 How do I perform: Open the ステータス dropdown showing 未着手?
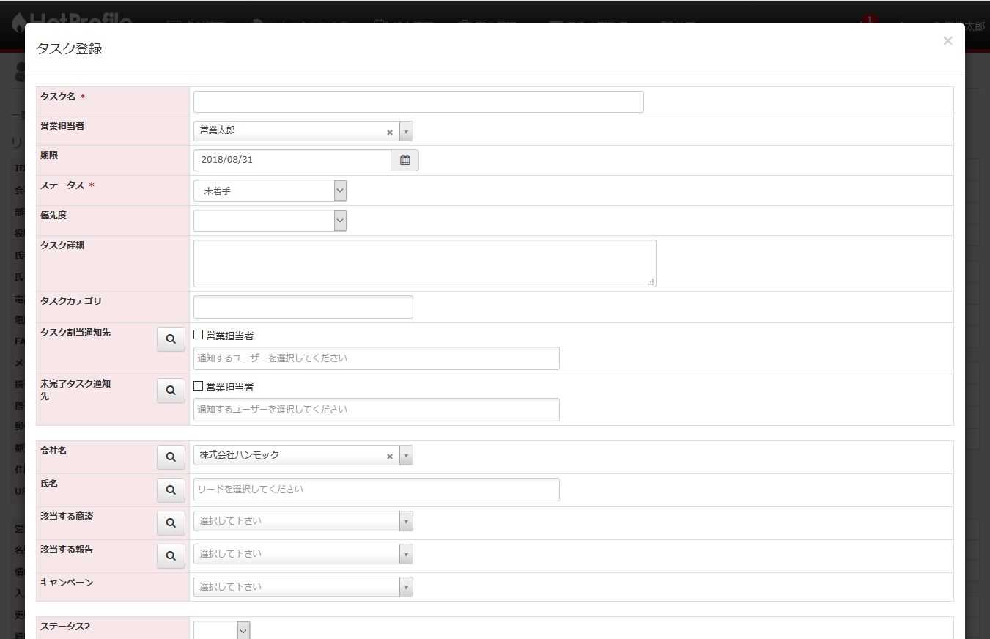tap(270, 191)
